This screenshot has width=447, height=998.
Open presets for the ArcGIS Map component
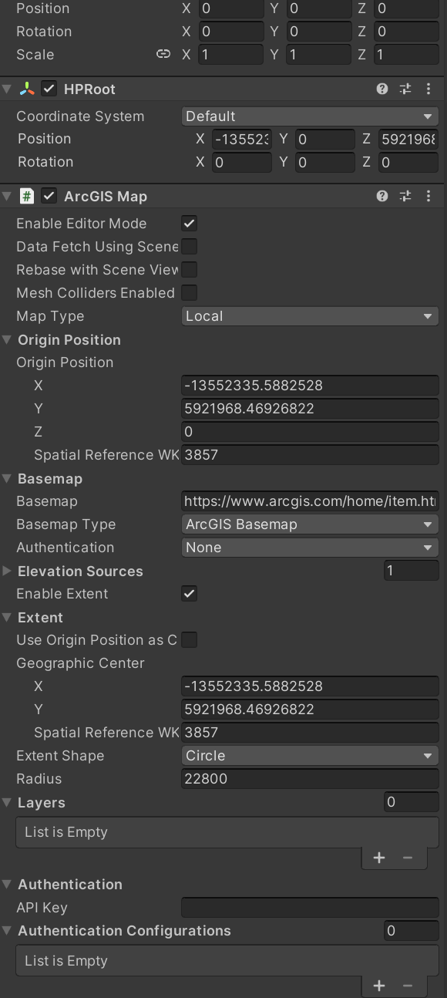point(405,196)
